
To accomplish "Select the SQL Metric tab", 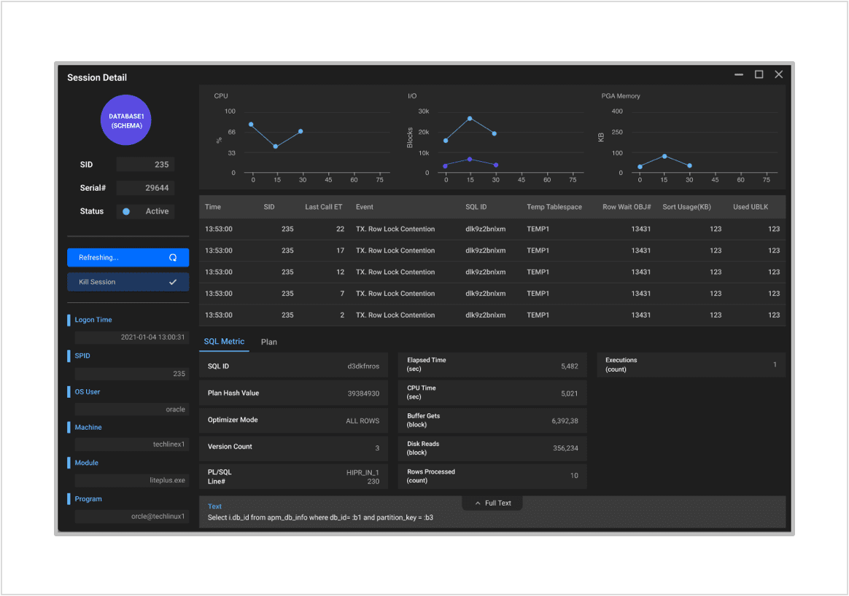I will click(x=224, y=342).
